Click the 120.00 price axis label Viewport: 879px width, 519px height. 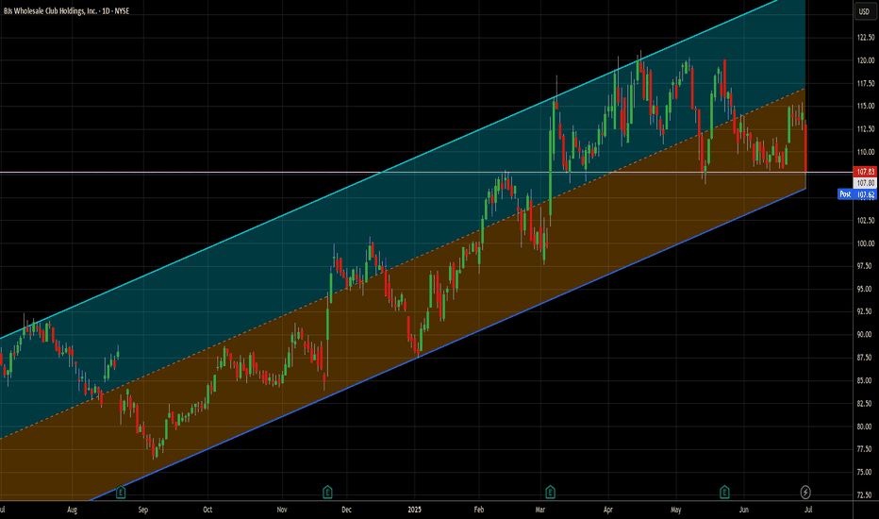pos(865,60)
